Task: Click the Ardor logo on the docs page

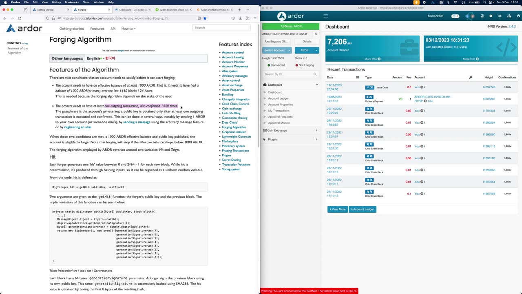Action: point(24,28)
